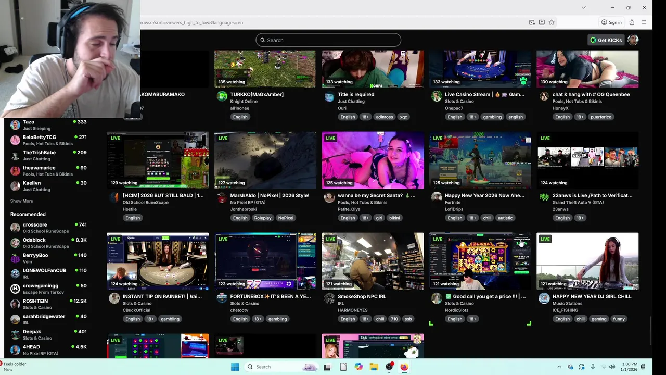666x375 pixels.
Task: Click Firefox icon in taskbar
Action: tap(404, 367)
